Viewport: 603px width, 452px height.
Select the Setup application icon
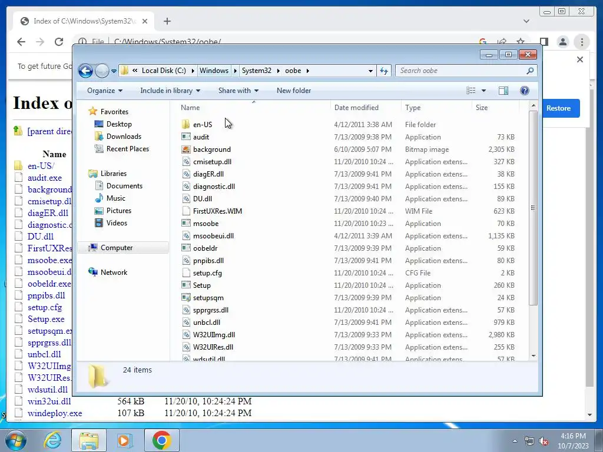coord(185,285)
